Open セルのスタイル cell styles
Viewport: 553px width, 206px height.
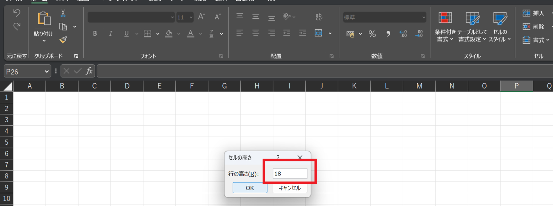(500, 27)
